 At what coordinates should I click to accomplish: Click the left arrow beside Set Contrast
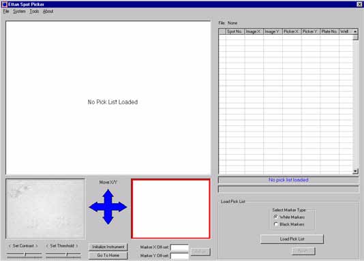click(x=10, y=246)
